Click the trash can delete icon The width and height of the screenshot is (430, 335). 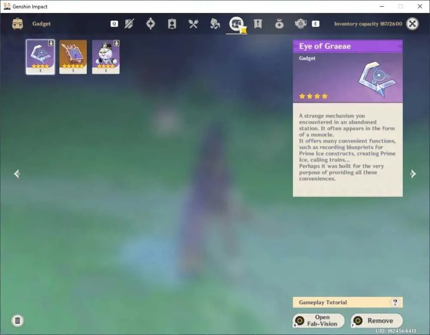click(18, 320)
